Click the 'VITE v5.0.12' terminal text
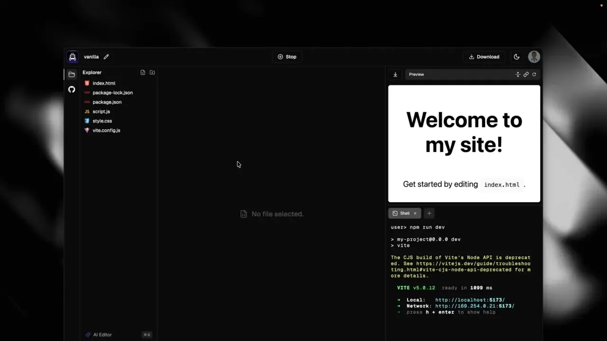 [x=416, y=288]
